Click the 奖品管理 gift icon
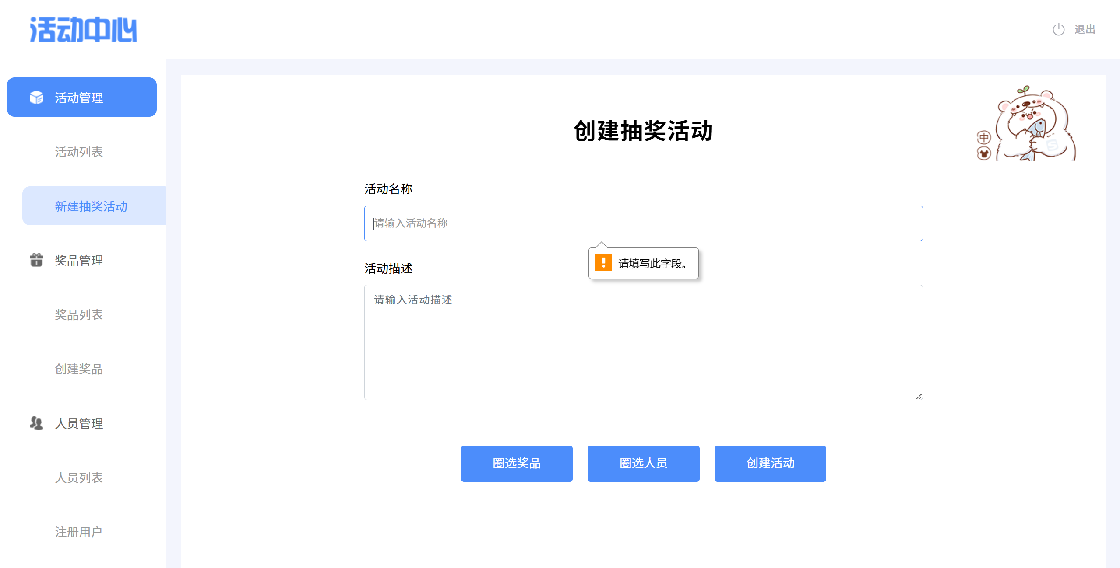 36,260
